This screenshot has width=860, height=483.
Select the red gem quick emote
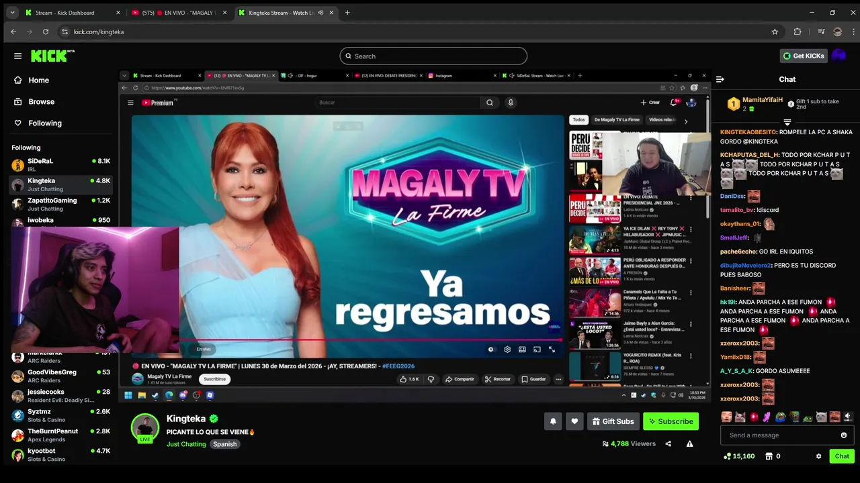(753, 417)
